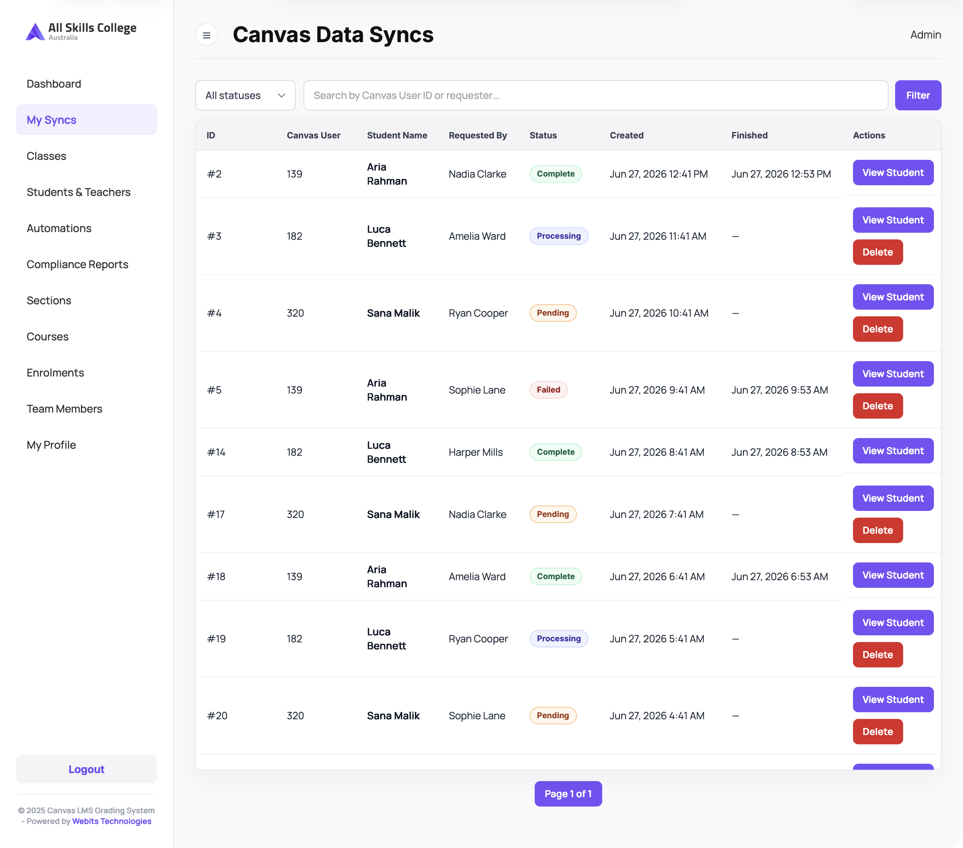
Task: View student for processing sync #19
Action: (893, 623)
